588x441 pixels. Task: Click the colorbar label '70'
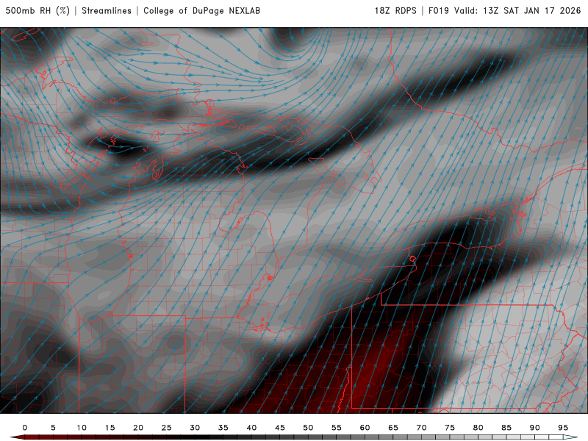421,428
